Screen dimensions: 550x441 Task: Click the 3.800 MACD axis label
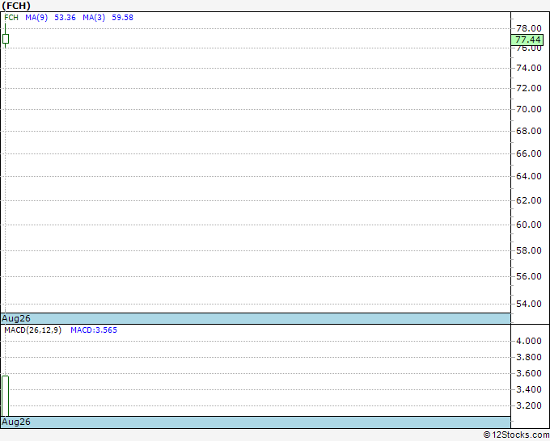pos(529,357)
